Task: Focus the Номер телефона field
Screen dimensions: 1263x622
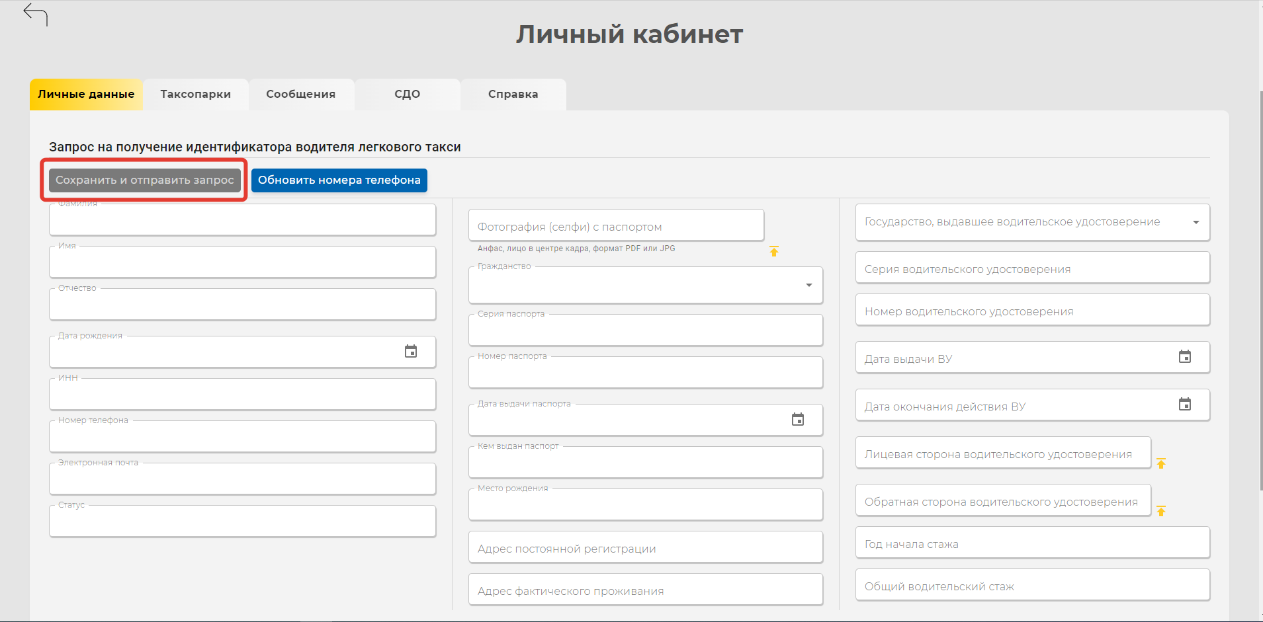Action: tap(242, 436)
